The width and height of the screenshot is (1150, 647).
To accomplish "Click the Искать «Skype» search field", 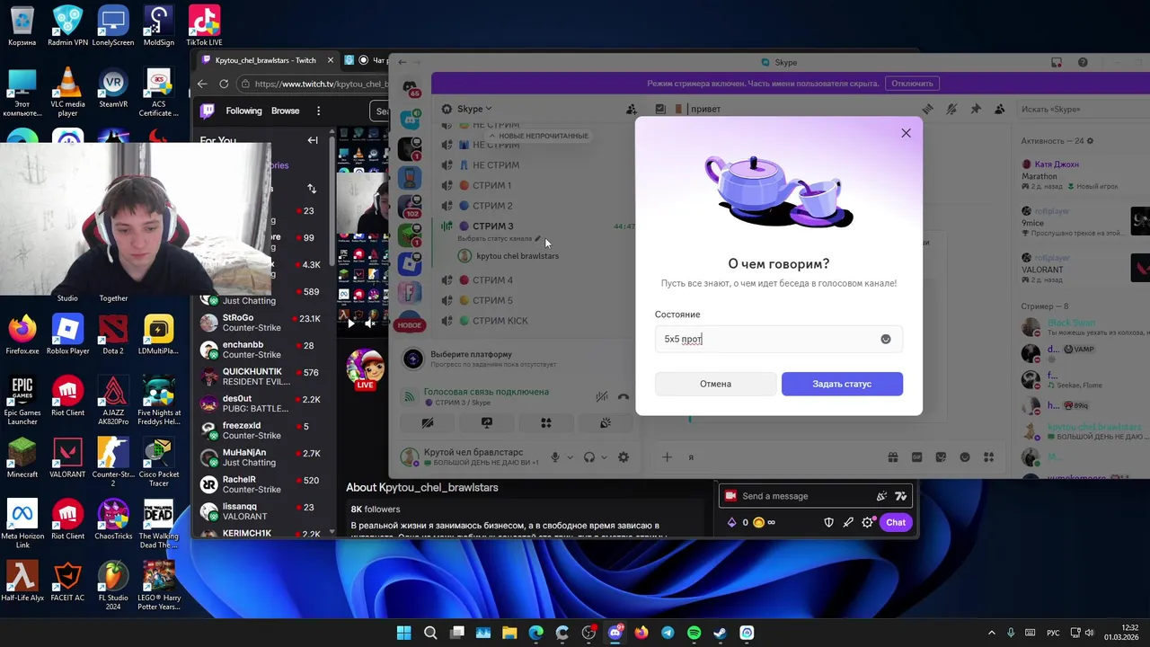I will click(1083, 109).
